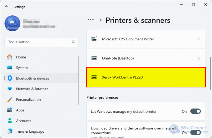Toggle download drivers over metered connections
The width and height of the screenshot is (212, 138).
coord(195,132)
